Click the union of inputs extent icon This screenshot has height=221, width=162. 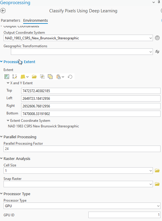[x=50, y=77]
